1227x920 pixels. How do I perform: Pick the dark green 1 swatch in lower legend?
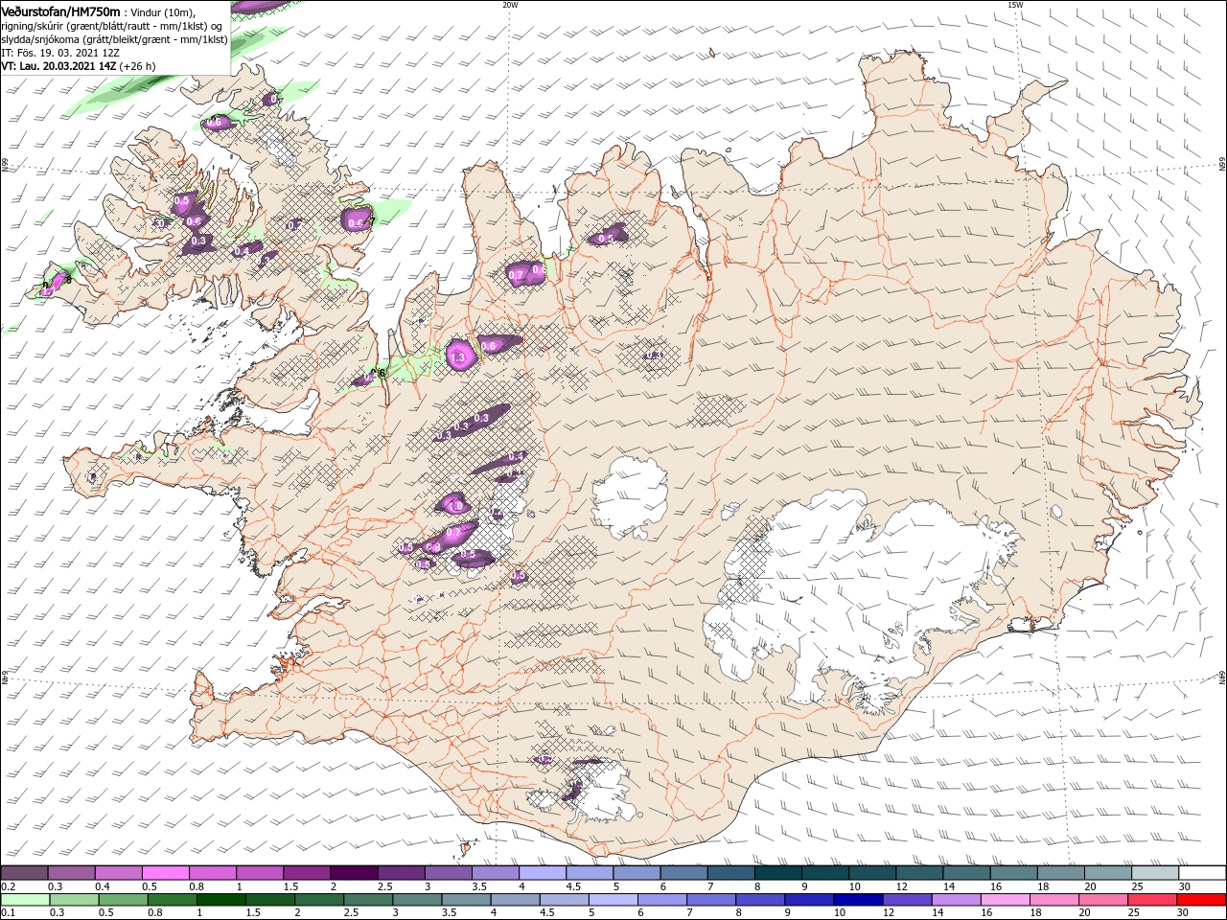220,900
